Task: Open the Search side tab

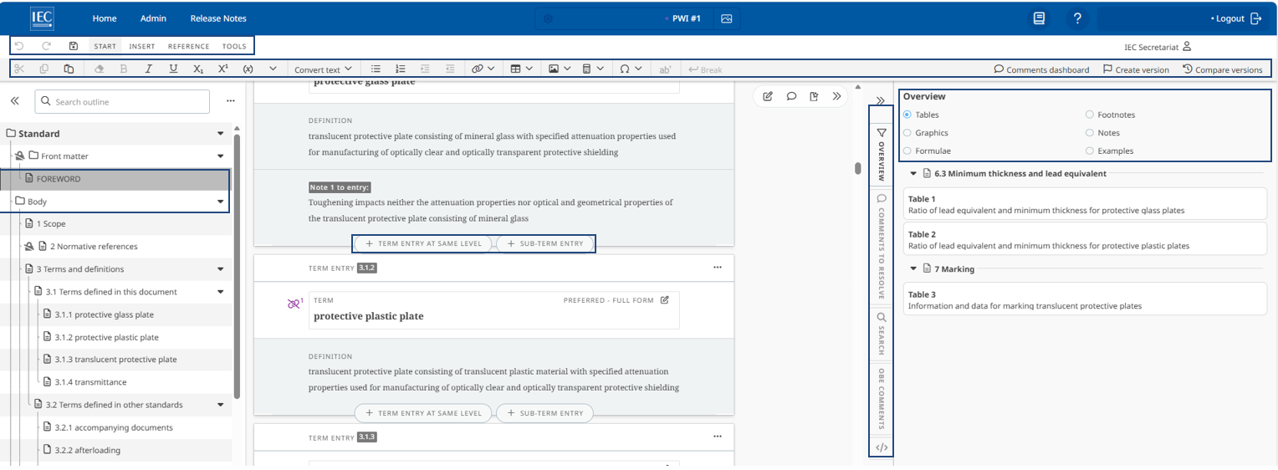Action: (x=881, y=335)
